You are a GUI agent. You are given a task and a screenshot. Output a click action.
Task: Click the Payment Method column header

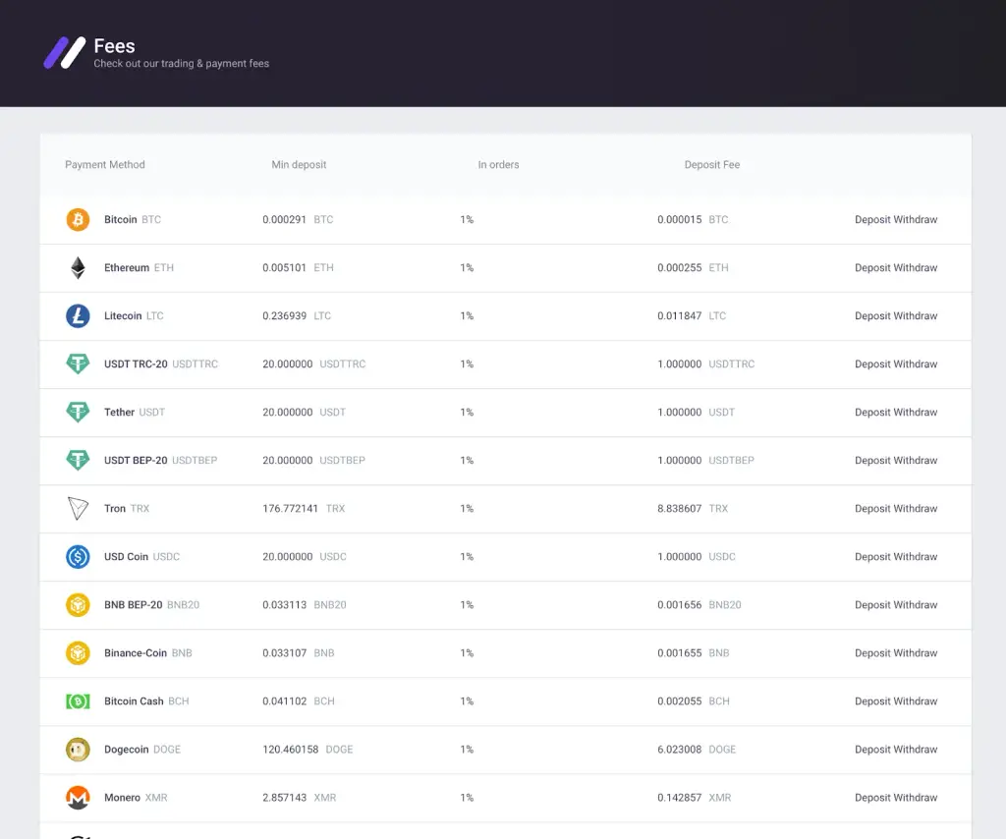click(x=104, y=165)
